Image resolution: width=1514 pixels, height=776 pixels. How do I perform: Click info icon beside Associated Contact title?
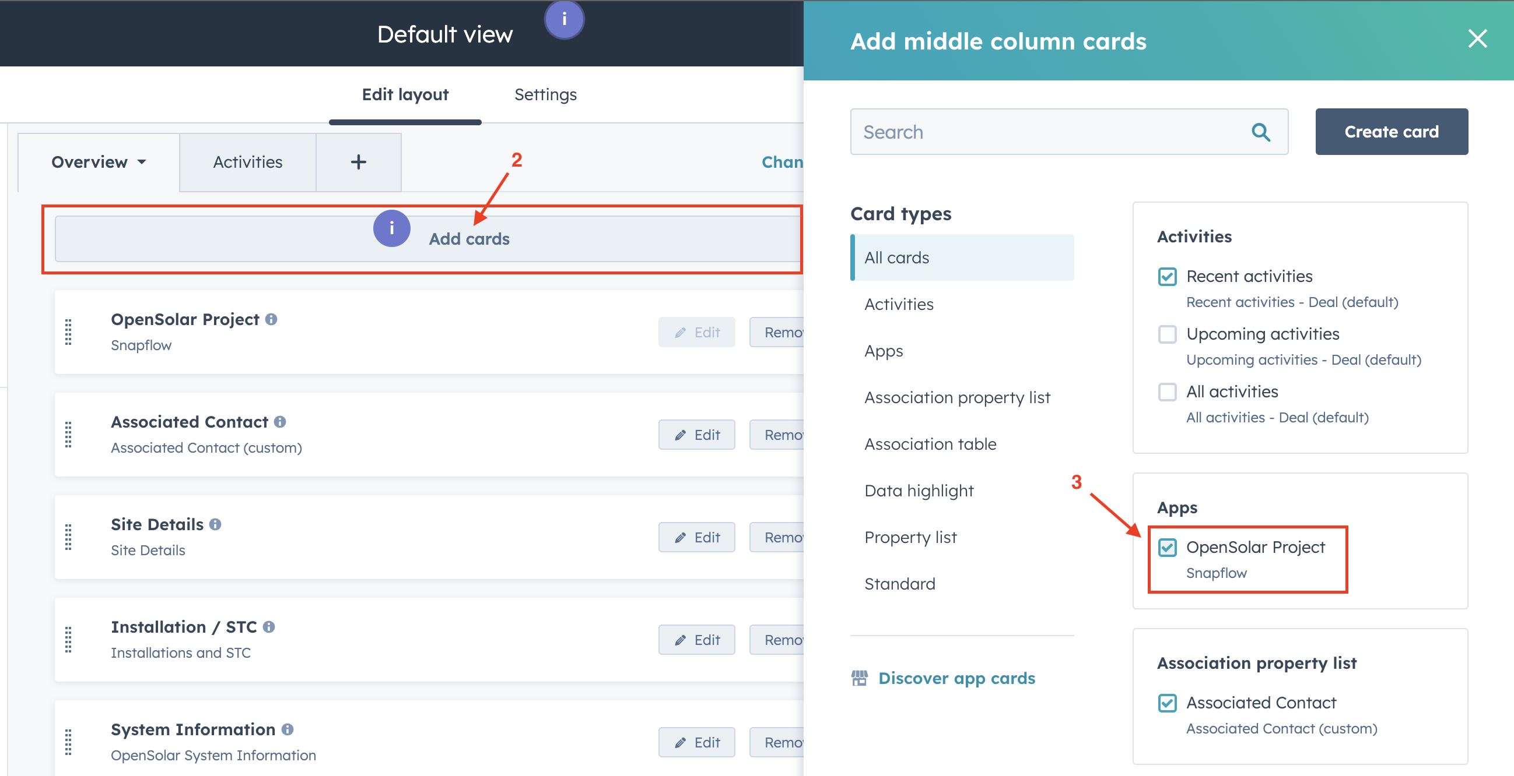tap(280, 421)
